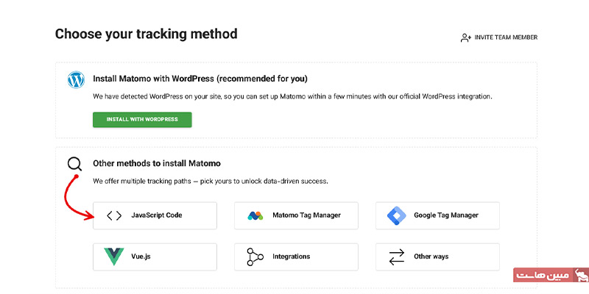Click the Other ways arrows icon
Screen dimensions: 589x294
396,257
